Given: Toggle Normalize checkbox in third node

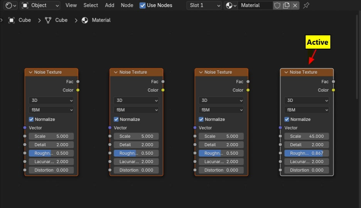Looking at the screenshot, I should click(201, 119).
